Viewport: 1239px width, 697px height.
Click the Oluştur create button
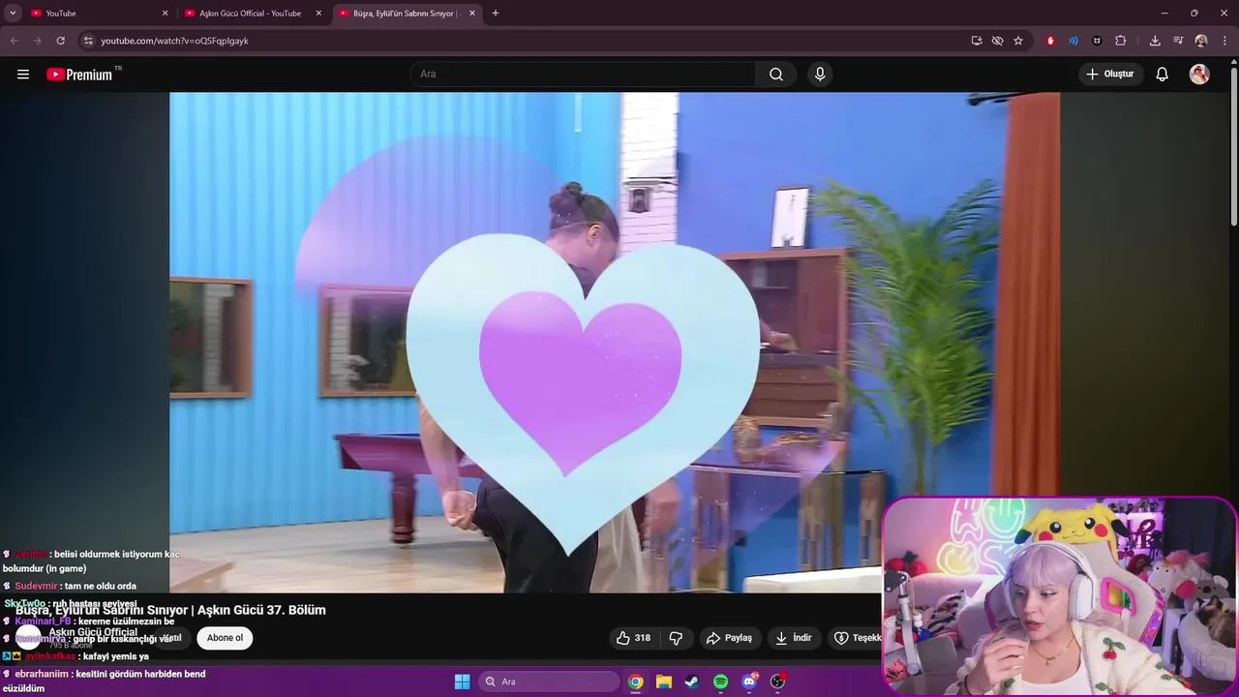pos(1111,75)
